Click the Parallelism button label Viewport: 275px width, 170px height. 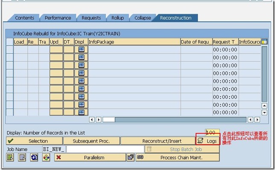tap(94, 158)
